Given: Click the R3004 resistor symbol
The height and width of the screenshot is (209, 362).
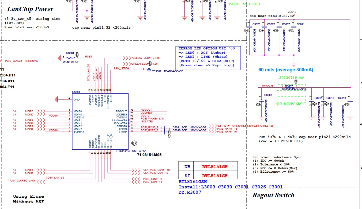Looking at the screenshot, I should coord(71,57).
